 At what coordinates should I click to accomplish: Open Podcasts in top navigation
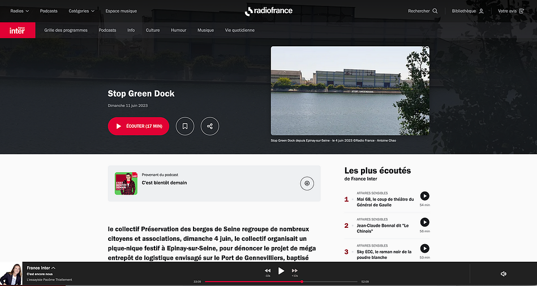pyautogui.click(x=49, y=11)
